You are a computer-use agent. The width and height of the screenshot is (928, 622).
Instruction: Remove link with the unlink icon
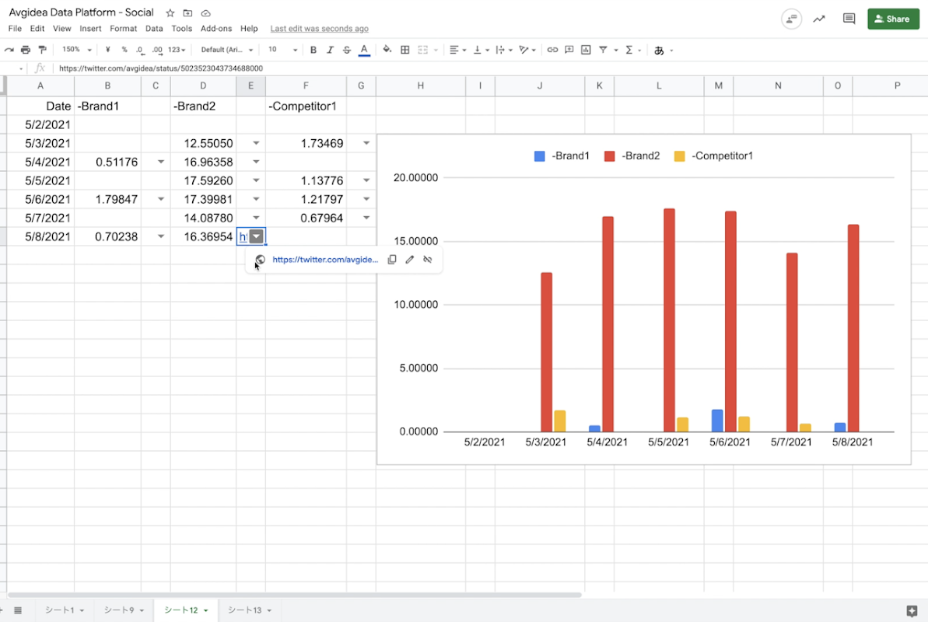[427, 259]
